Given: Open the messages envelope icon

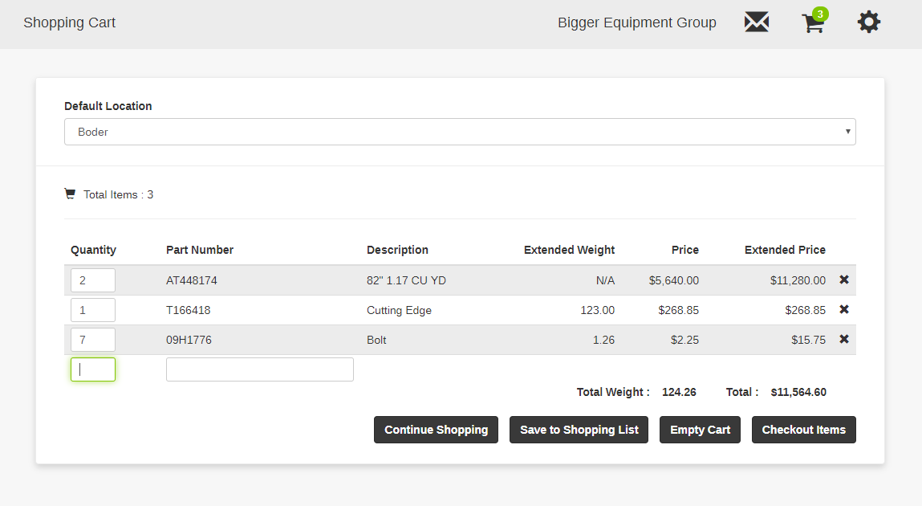Looking at the screenshot, I should pyautogui.click(x=756, y=22).
